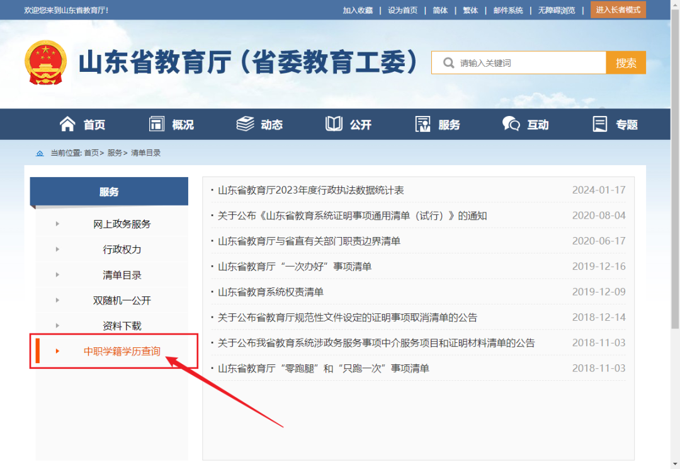Click the 清单目录 breadcrumb link
680x469 pixels.
(x=145, y=153)
